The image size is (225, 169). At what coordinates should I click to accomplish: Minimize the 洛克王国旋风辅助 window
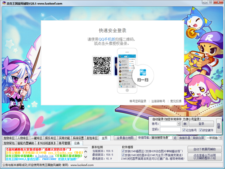coord(205,2)
